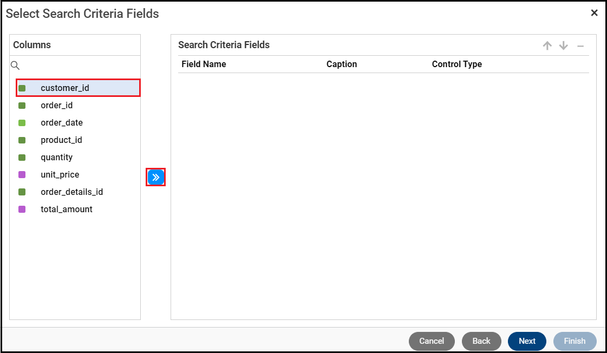Choose the quantity column

coord(56,158)
